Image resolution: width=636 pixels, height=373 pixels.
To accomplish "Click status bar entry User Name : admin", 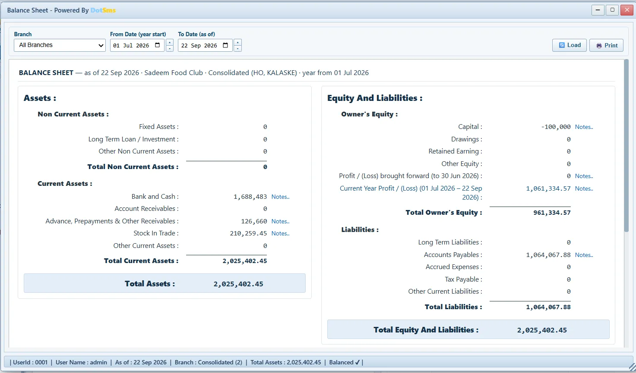I will (81, 362).
